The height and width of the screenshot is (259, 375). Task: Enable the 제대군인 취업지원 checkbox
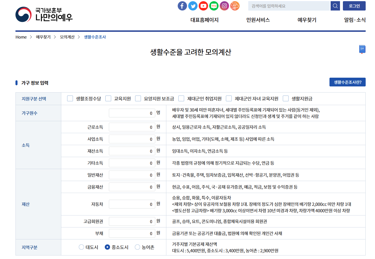181,98
